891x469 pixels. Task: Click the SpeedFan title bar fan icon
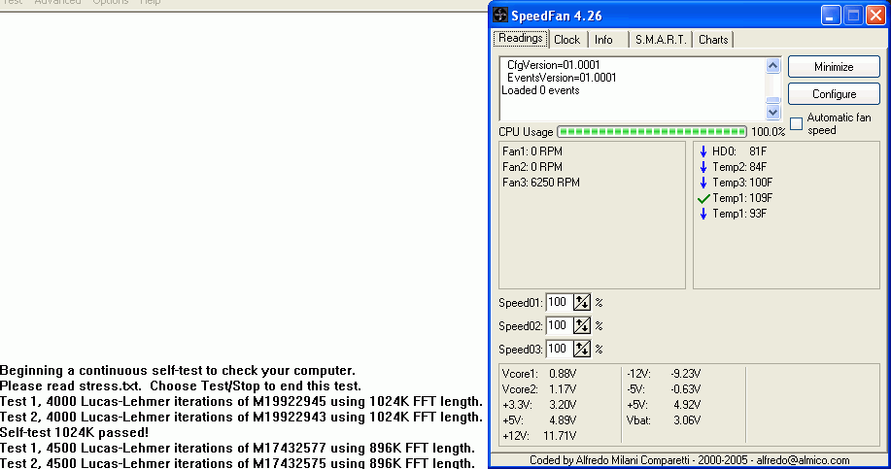pos(500,15)
